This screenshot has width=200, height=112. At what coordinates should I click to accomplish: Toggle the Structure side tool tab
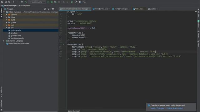click(1, 92)
